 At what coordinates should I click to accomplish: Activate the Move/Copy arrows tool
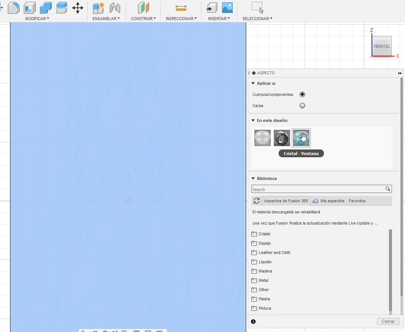78,8
